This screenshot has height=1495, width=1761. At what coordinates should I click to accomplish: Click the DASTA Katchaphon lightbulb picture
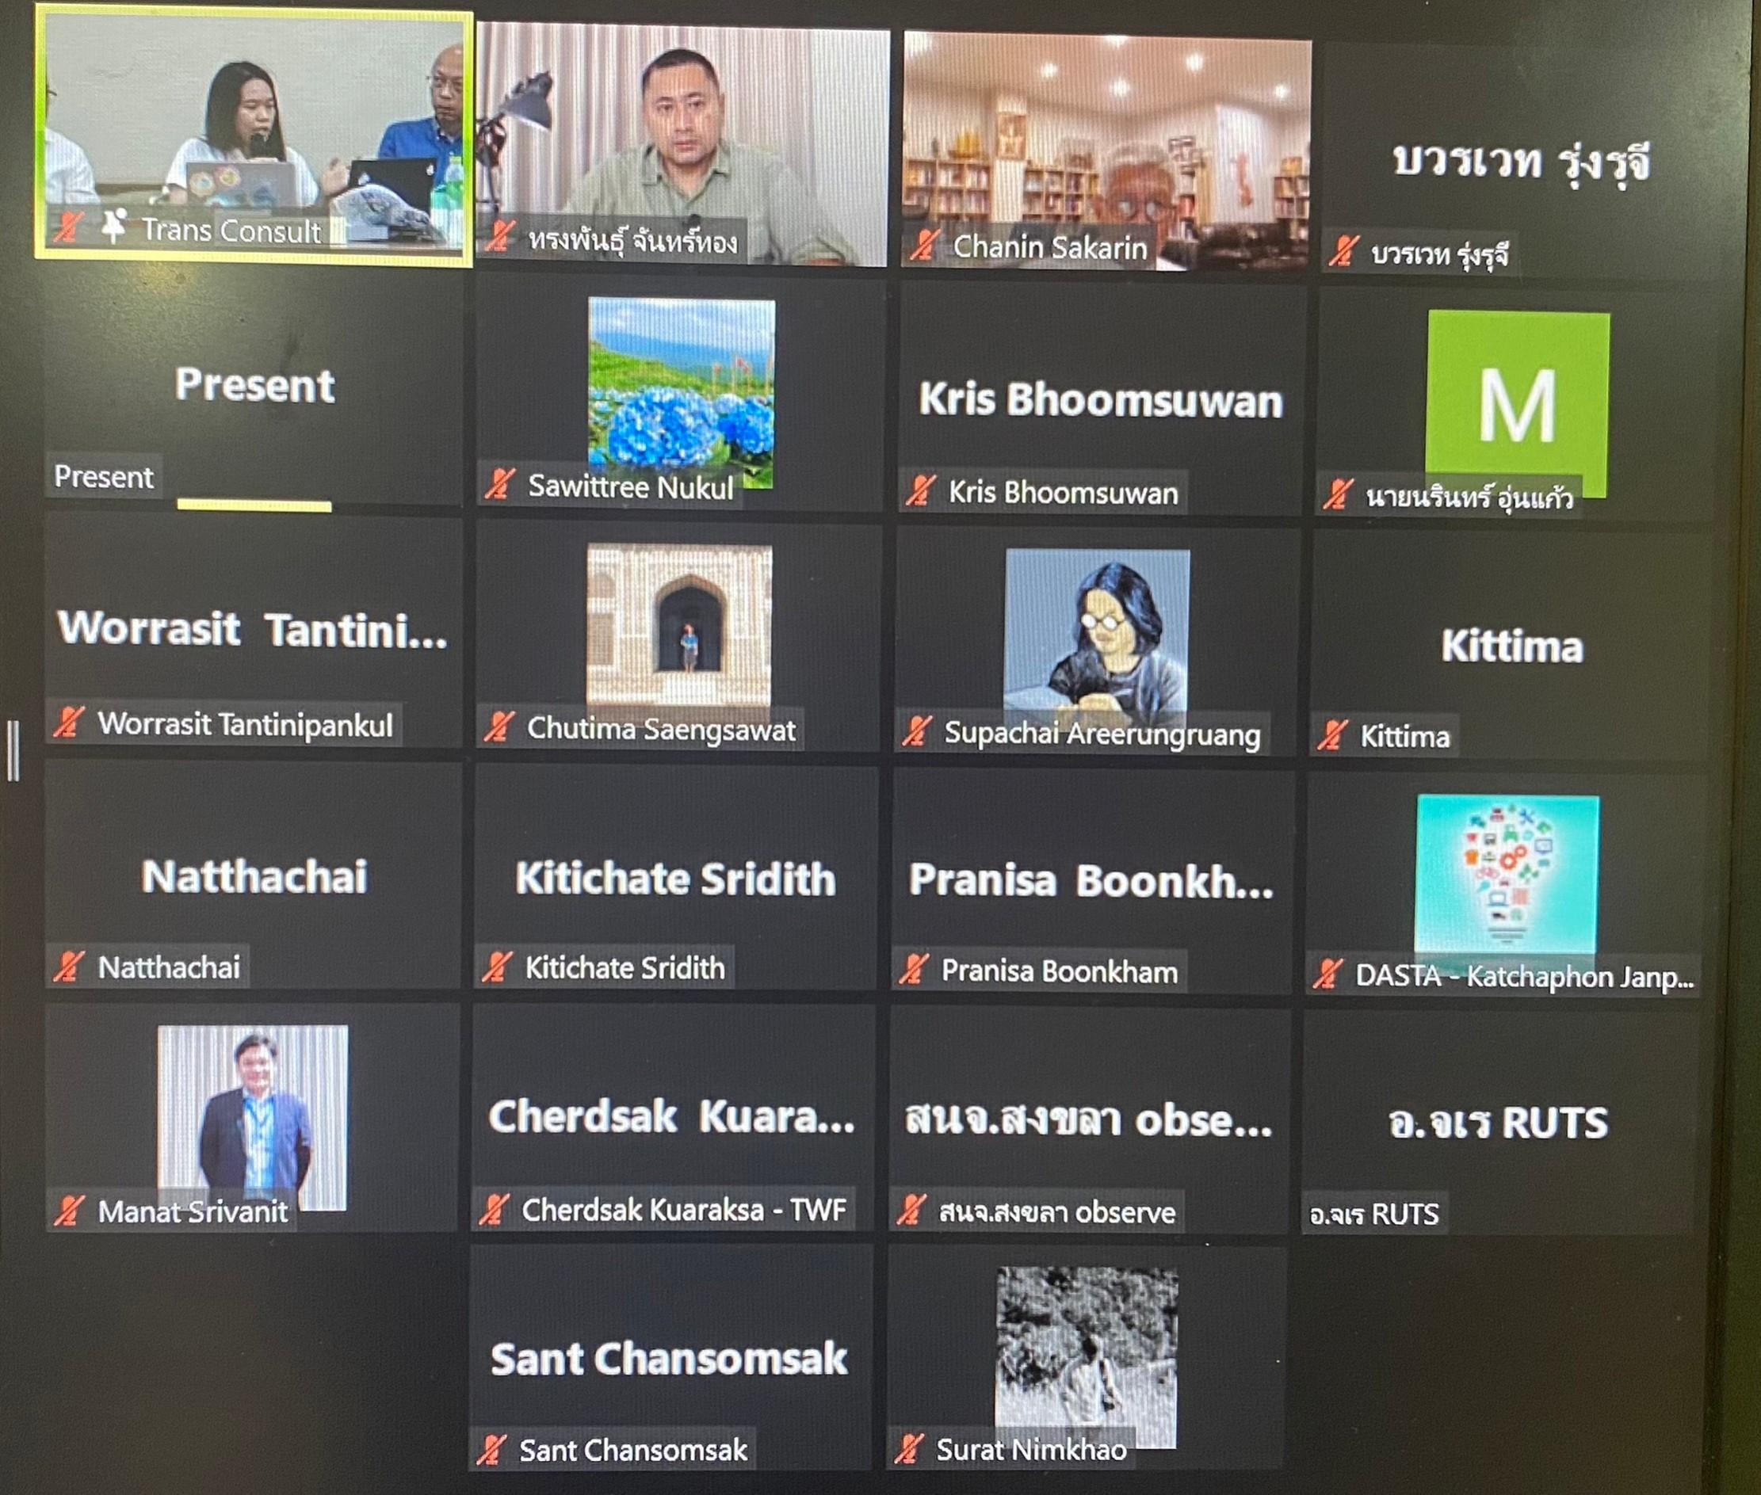pyautogui.click(x=1507, y=875)
